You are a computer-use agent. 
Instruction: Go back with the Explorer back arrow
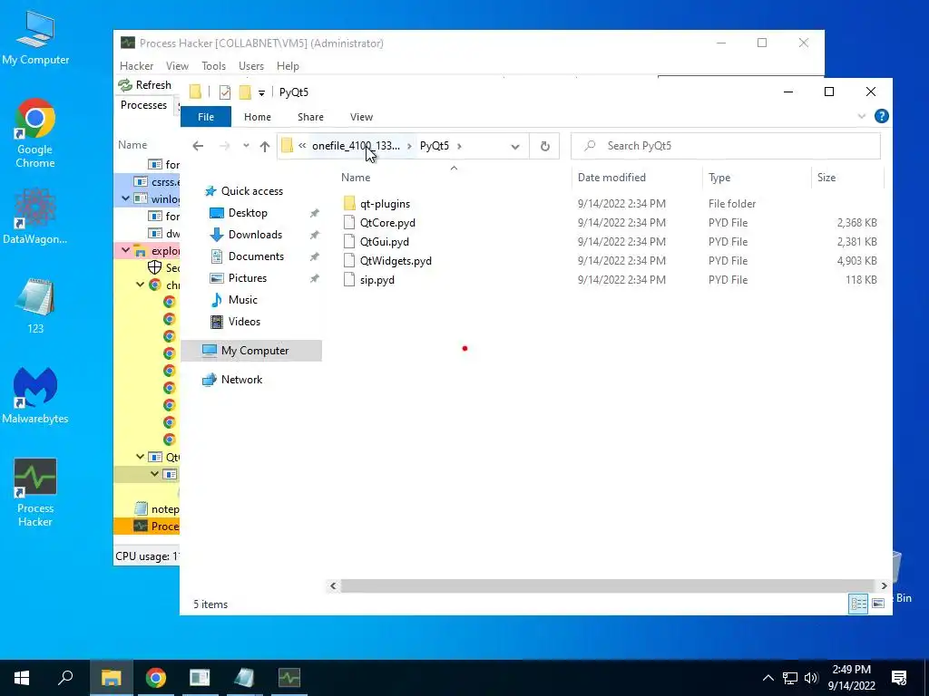coord(198,146)
